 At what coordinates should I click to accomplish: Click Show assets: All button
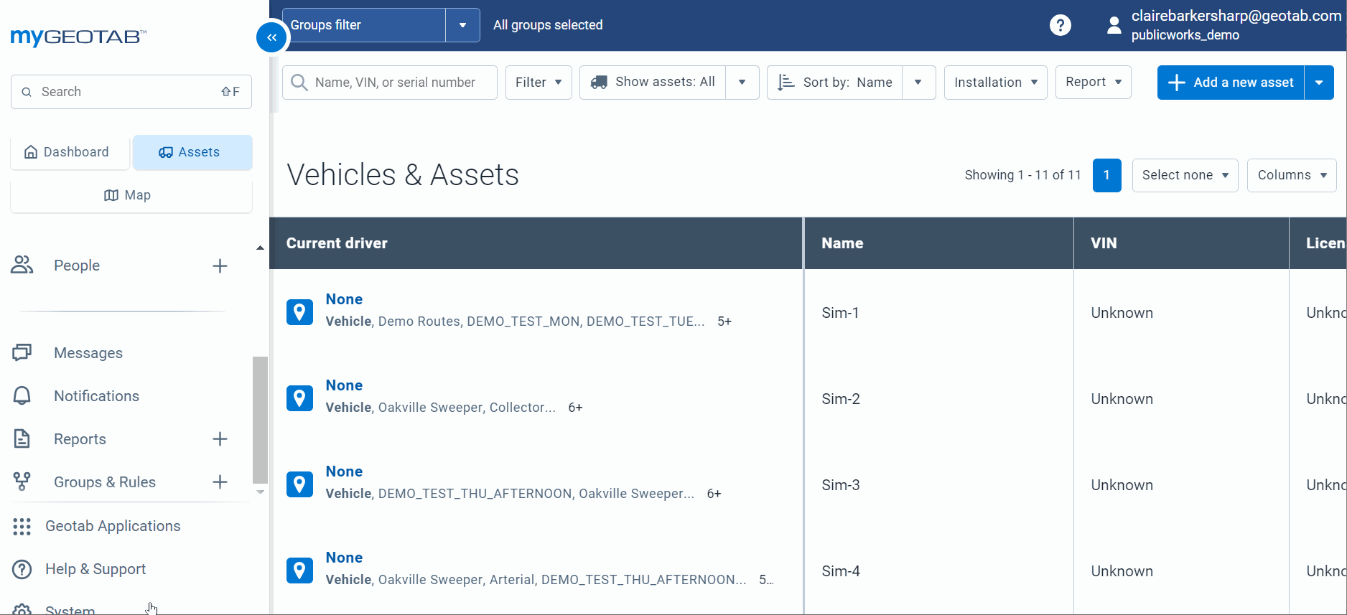click(653, 83)
